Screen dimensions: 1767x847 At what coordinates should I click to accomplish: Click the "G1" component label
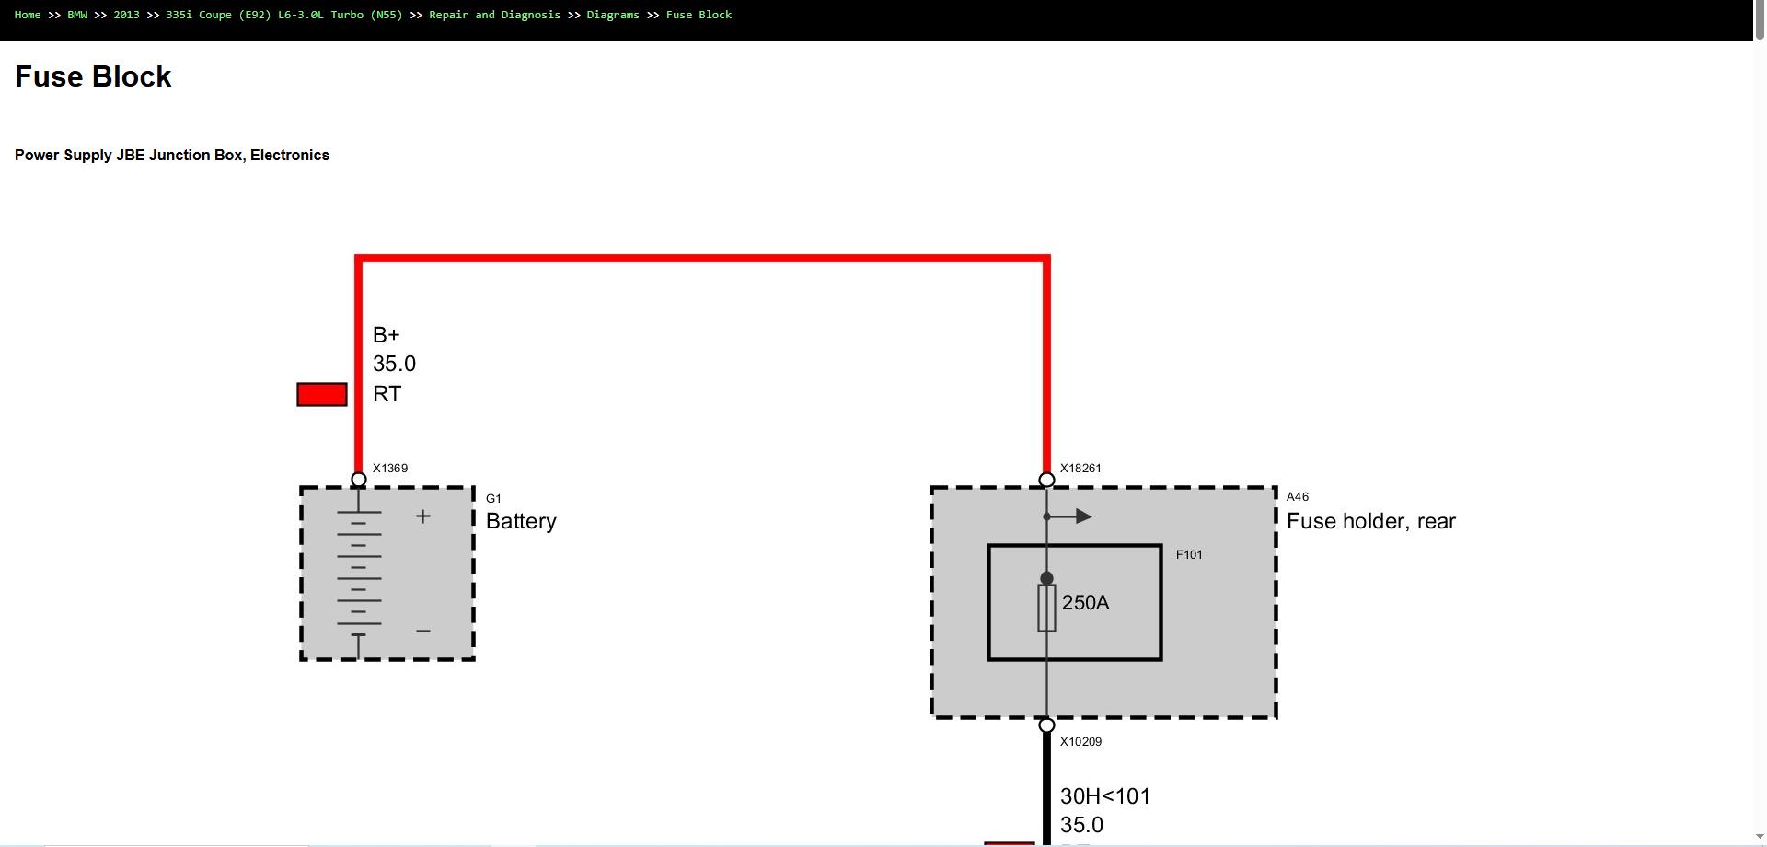pos(493,498)
